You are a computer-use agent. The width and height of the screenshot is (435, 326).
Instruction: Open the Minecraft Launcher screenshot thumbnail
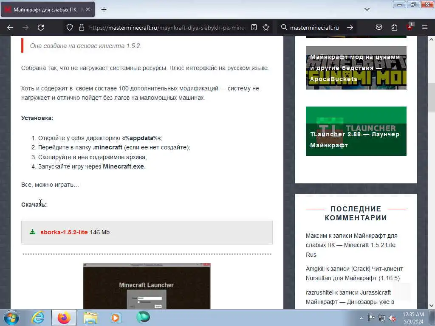(x=147, y=286)
